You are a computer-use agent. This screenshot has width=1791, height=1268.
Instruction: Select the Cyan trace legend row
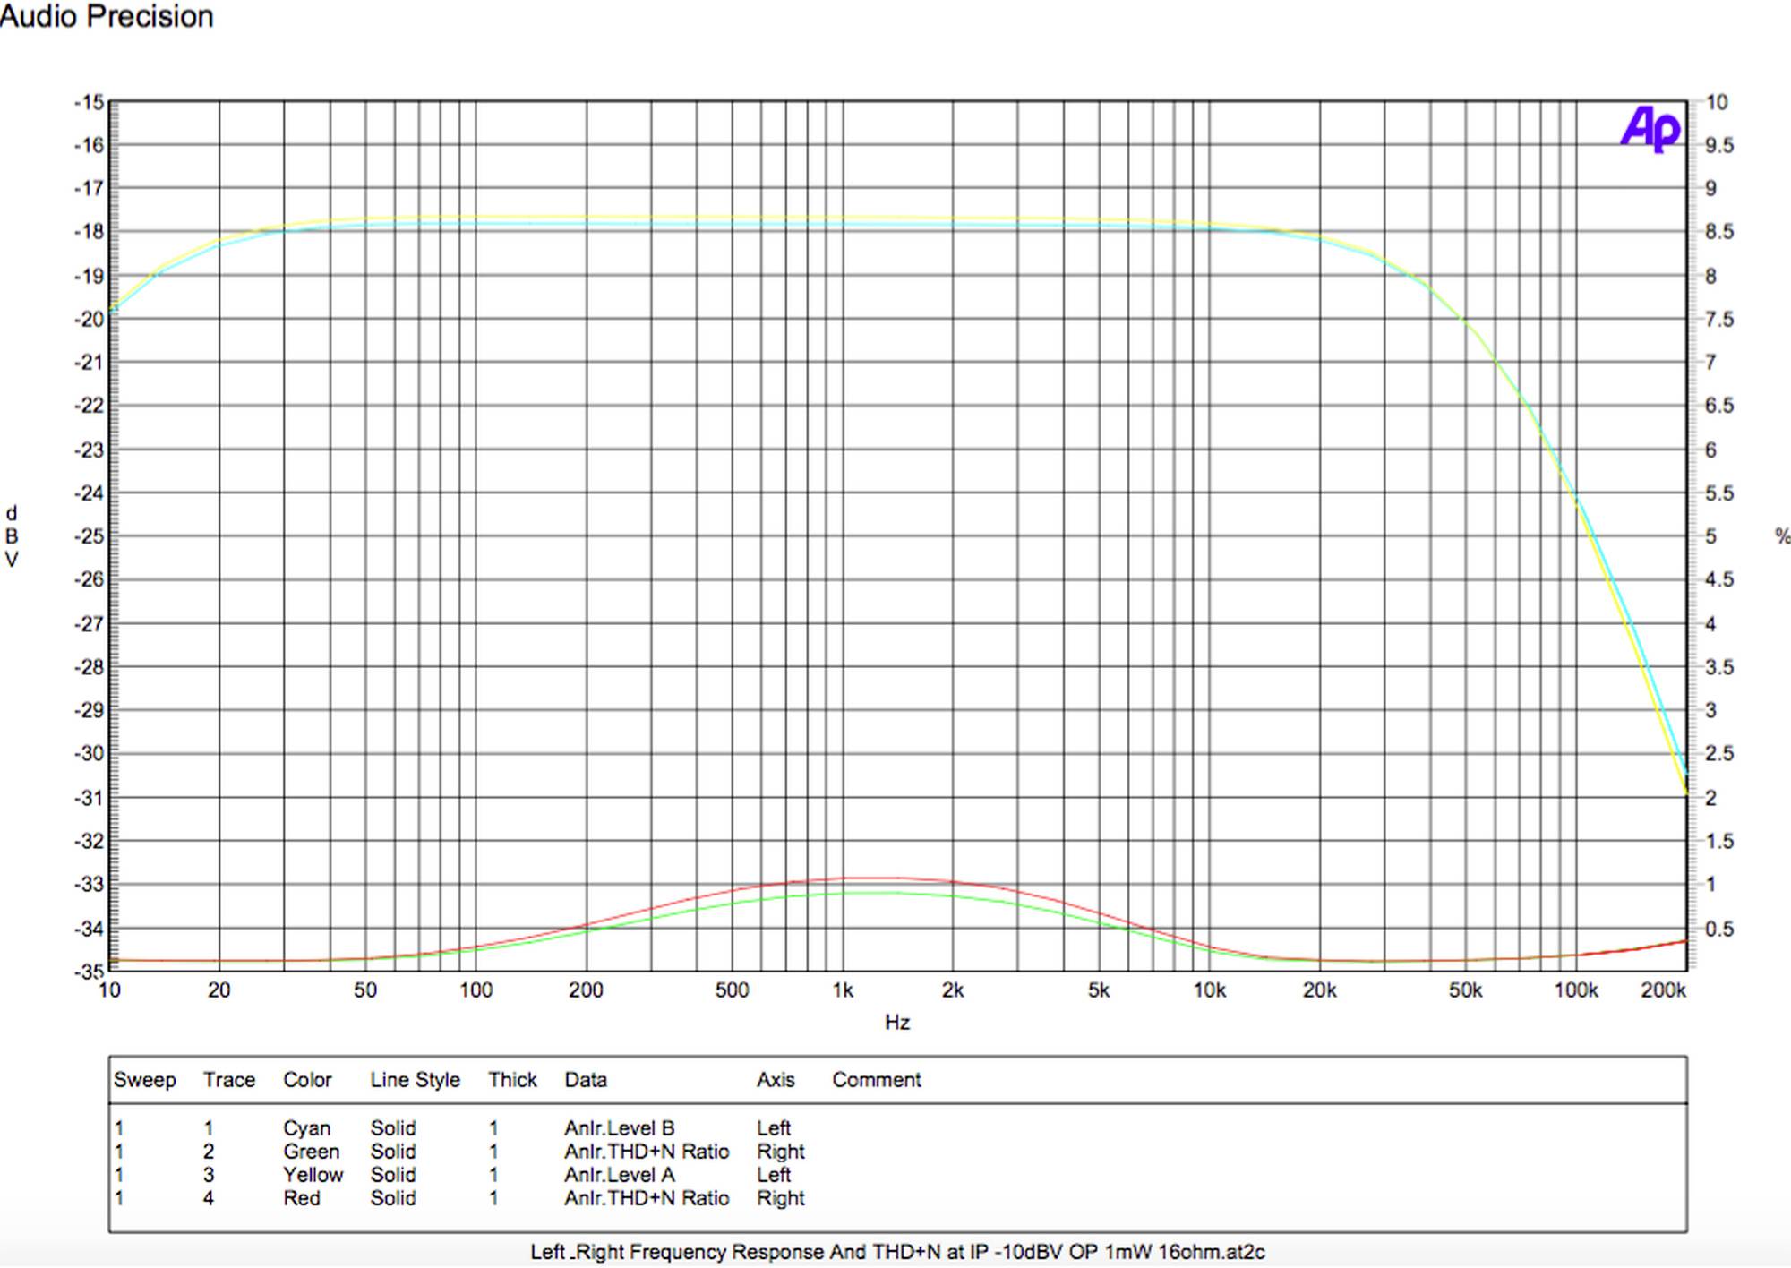(x=306, y=1128)
